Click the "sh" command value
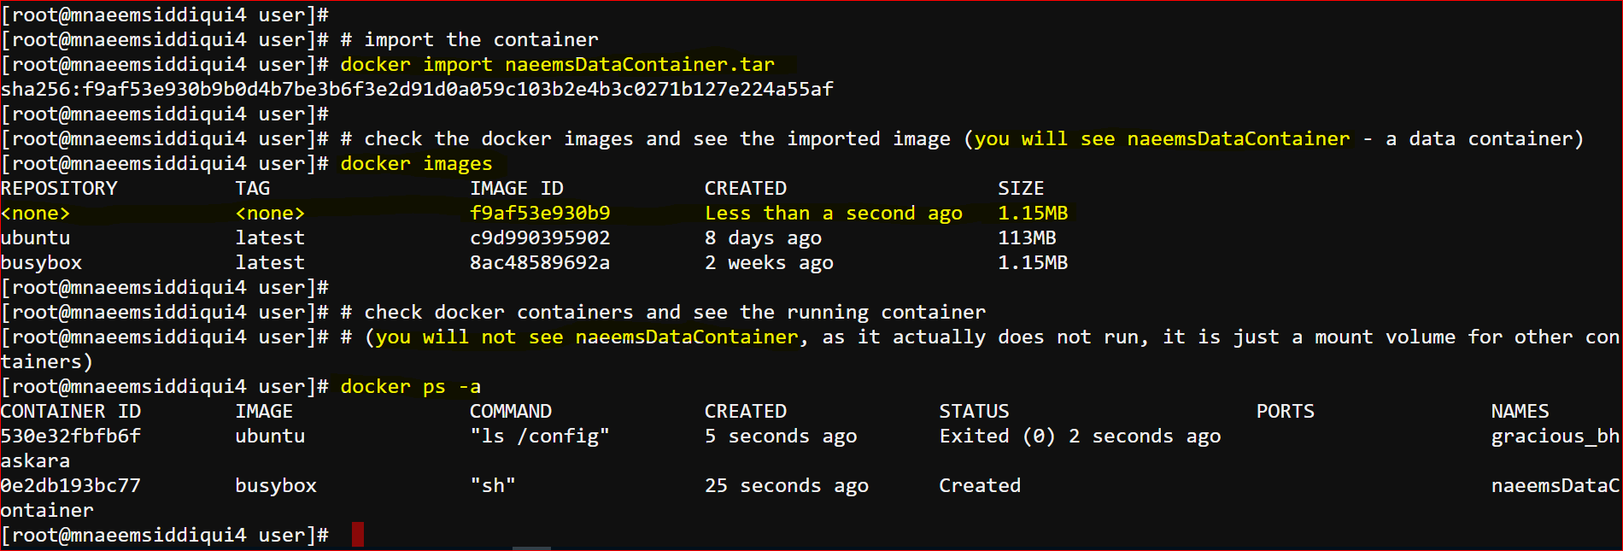This screenshot has width=1623, height=551. tap(493, 486)
